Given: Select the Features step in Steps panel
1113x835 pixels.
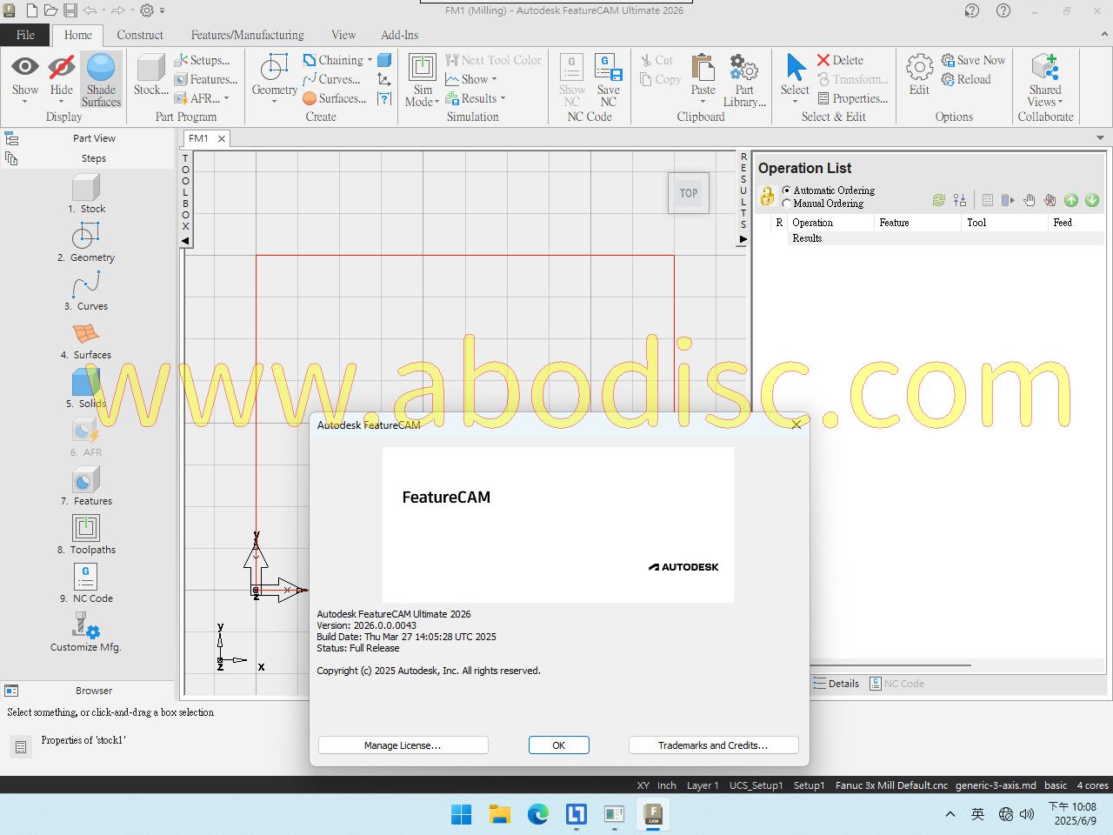Looking at the screenshot, I should click(86, 485).
